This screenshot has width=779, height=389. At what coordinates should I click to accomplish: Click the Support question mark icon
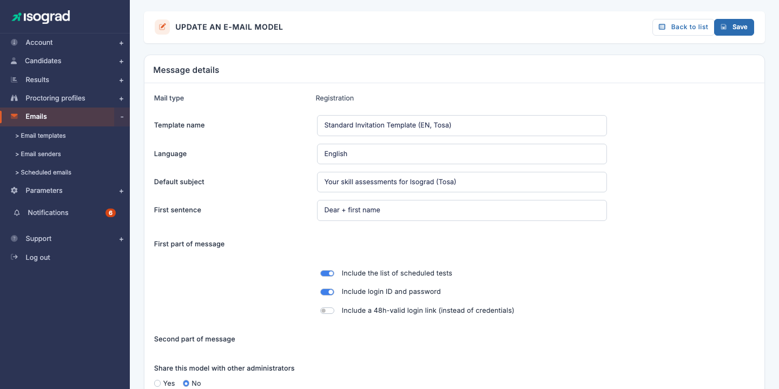(x=14, y=238)
